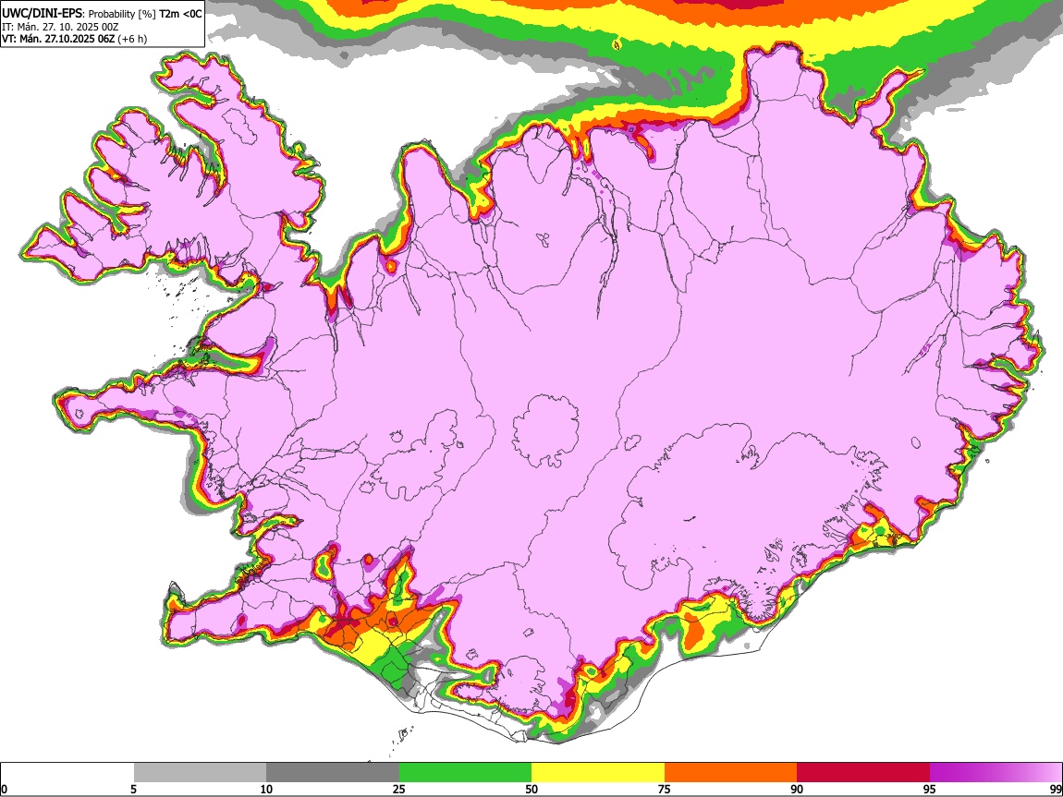Screen dimensions: 1063x797
Task: Click the light gray 5–10 legend swatch
Action: coord(200,772)
